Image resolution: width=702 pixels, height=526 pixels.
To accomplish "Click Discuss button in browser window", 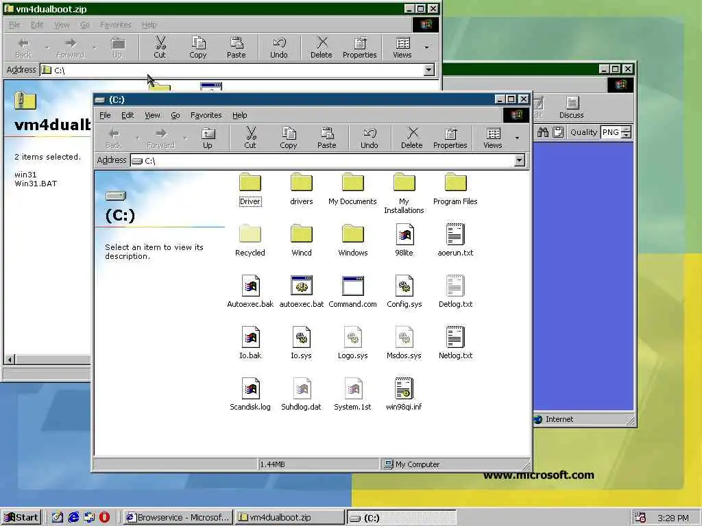I will [572, 108].
